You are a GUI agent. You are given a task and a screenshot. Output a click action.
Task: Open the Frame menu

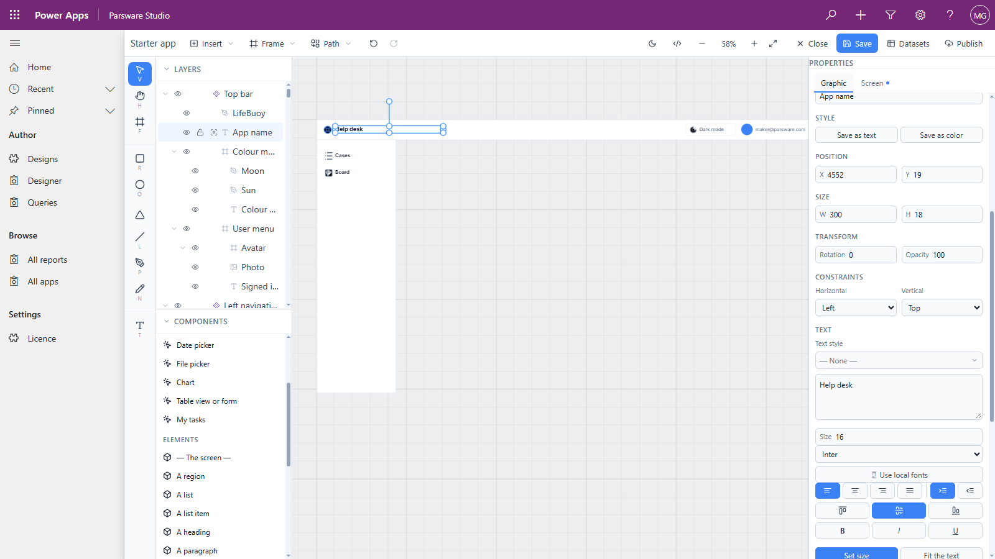[x=272, y=43]
